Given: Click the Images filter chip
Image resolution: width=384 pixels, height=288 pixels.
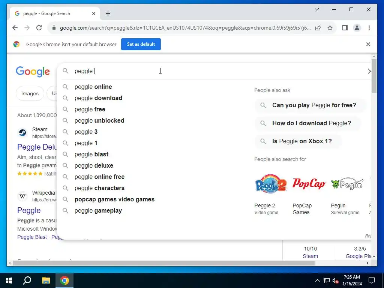Looking at the screenshot, I should coord(30,93).
